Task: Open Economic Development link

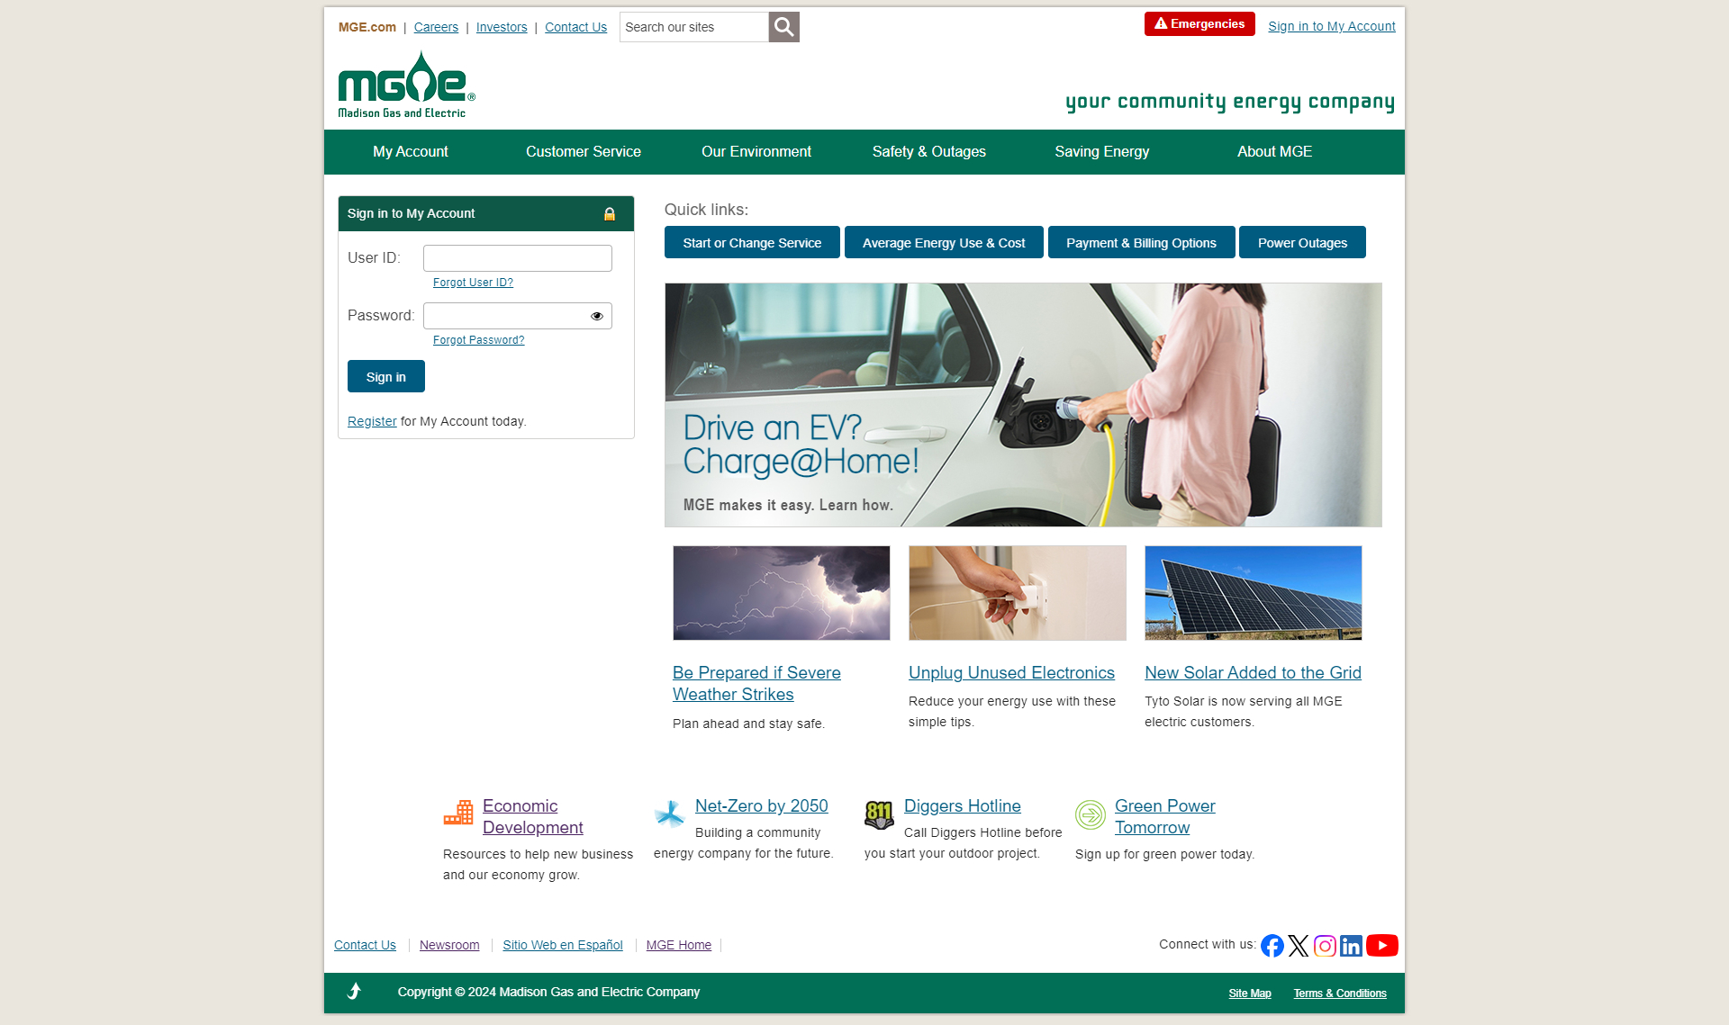Action: [x=532, y=816]
